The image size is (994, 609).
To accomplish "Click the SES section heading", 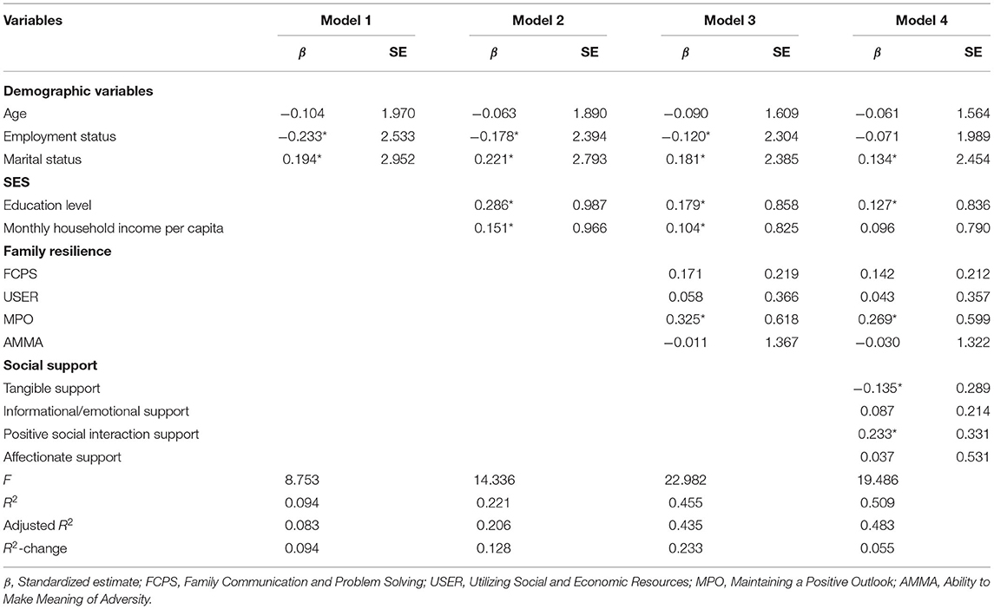I will (16, 182).
